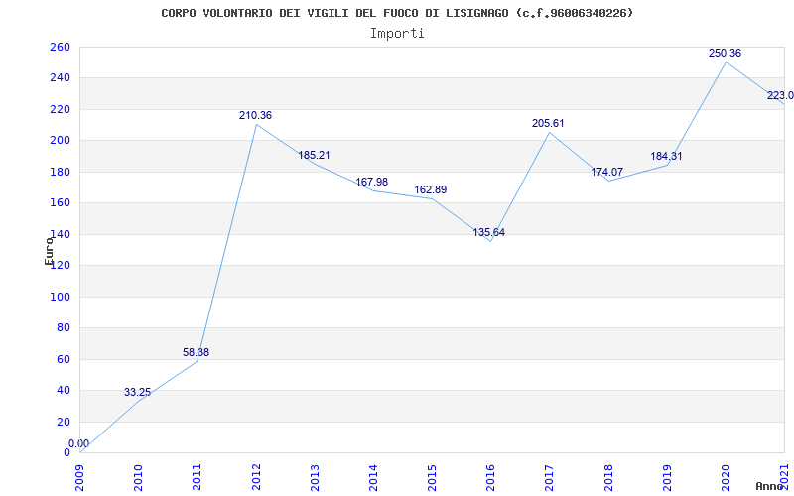Click y-axis value 200
The image size is (794, 496).
pos(60,141)
